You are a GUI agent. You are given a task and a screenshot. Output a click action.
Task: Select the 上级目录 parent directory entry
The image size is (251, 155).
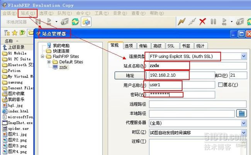pyautogui.click(x=16, y=47)
